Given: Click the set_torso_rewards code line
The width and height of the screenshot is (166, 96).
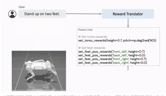Looking at the screenshot, I should click(117, 40).
